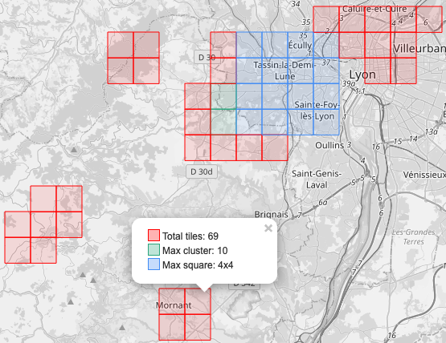This screenshot has height=343, width=446.
Task: Click the Vénissieux town label
Action: 424,175
